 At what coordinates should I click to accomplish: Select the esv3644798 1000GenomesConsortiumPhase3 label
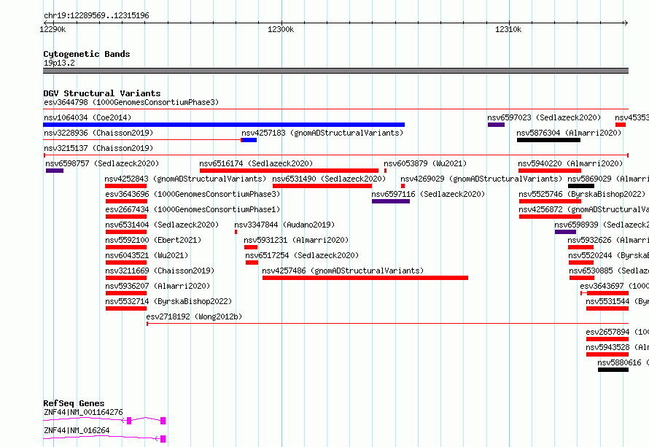tap(131, 102)
